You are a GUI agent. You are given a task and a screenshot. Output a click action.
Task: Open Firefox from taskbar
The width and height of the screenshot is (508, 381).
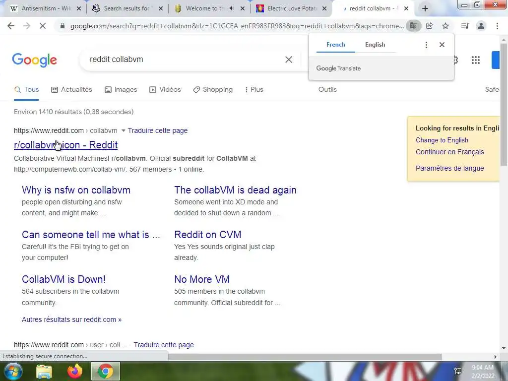coord(75,371)
